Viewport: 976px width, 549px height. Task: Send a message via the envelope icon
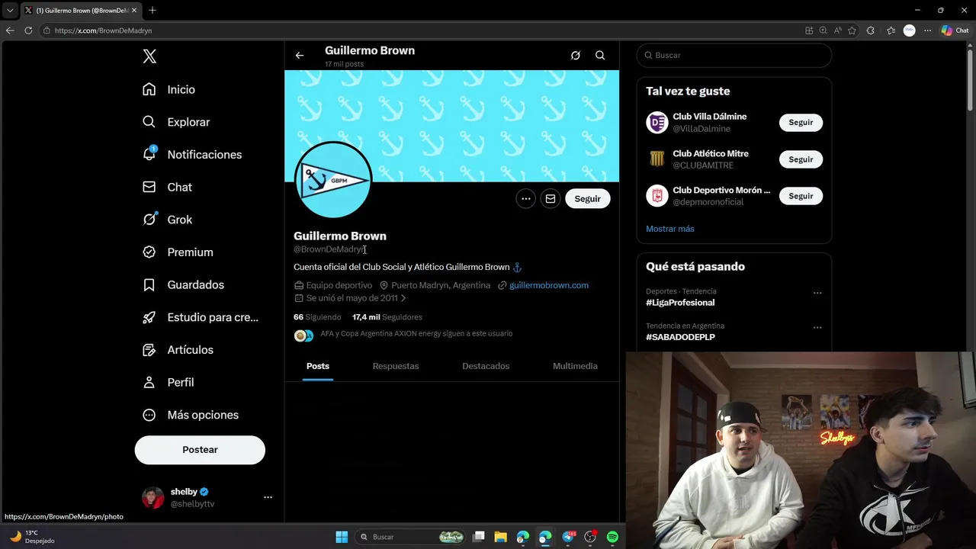click(x=550, y=199)
